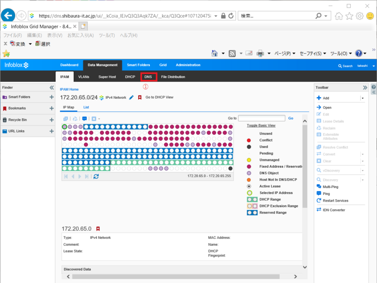Image resolution: width=377 pixels, height=283 pixels.
Task: Click the plus icon beside Recycle Bin
Action: pos(51,120)
